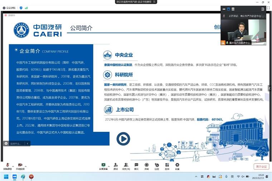Click the speaker's video thumbnail

[x=243, y=32]
